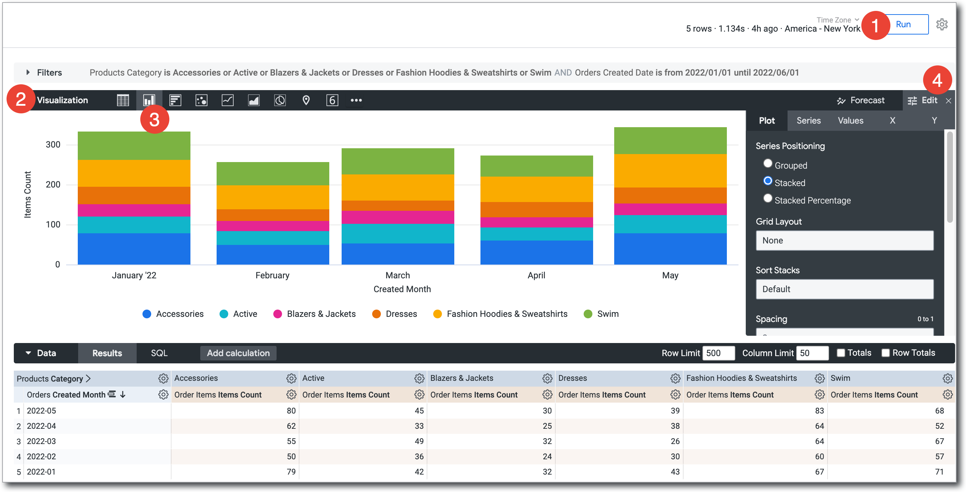Screen dimensions: 966x492
Task: Choose the Scatterplot visualization icon
Action: point(201,100)
